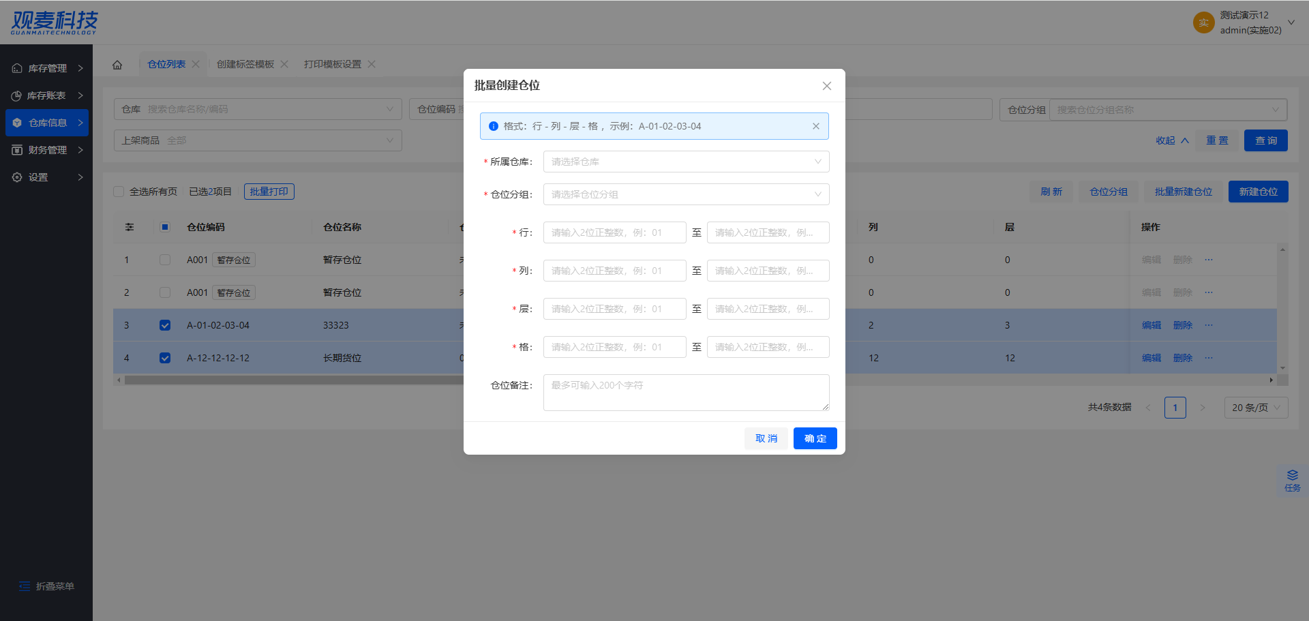1309x621 pixels.
Task: Click the orange user avatar icon
Action: 1203,22
